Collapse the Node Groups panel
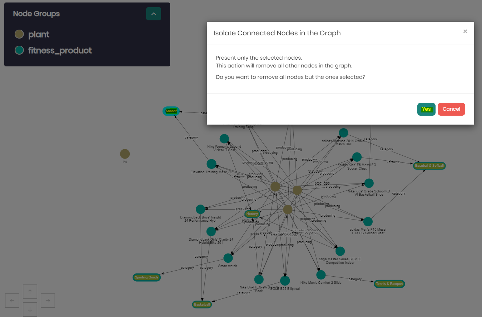 coord(153,14)
